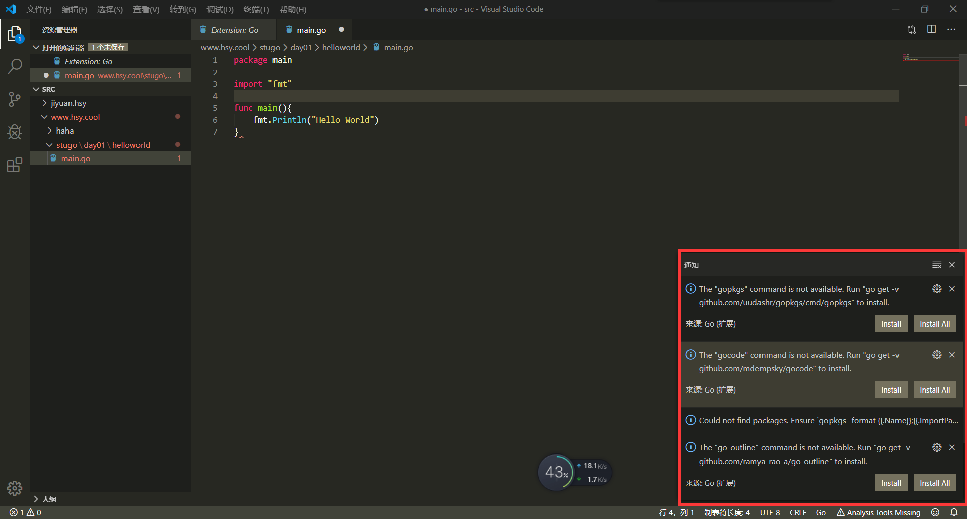Viewport: 967px width, 519px height.
Task: Open the 查看(V) menu
Action: coord(146,9)
